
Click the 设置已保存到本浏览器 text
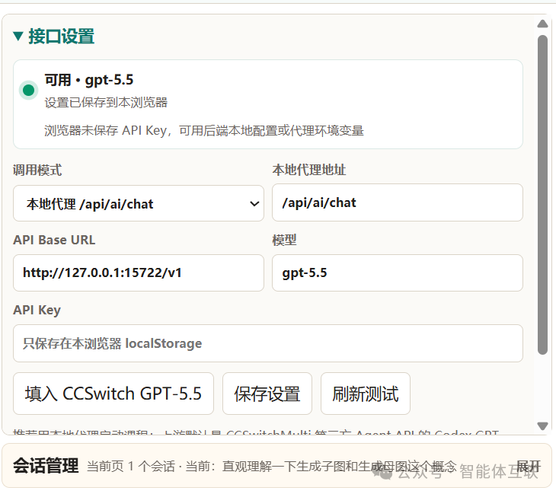106,103
